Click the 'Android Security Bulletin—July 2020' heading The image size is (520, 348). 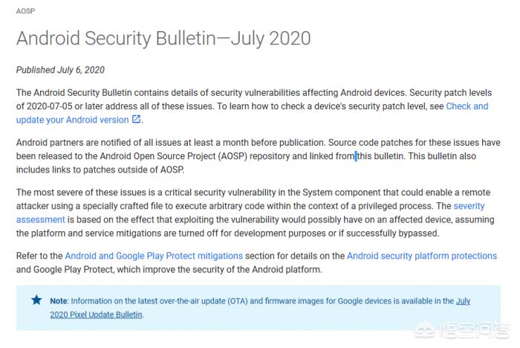pyautogui.click(x=163, y=39)
